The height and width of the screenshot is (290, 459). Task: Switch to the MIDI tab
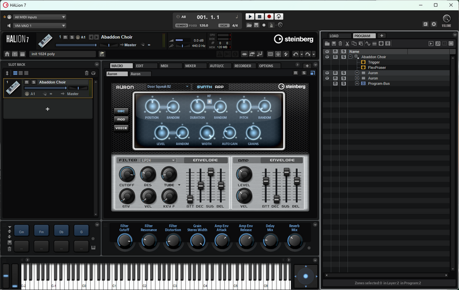pos(170,66)
